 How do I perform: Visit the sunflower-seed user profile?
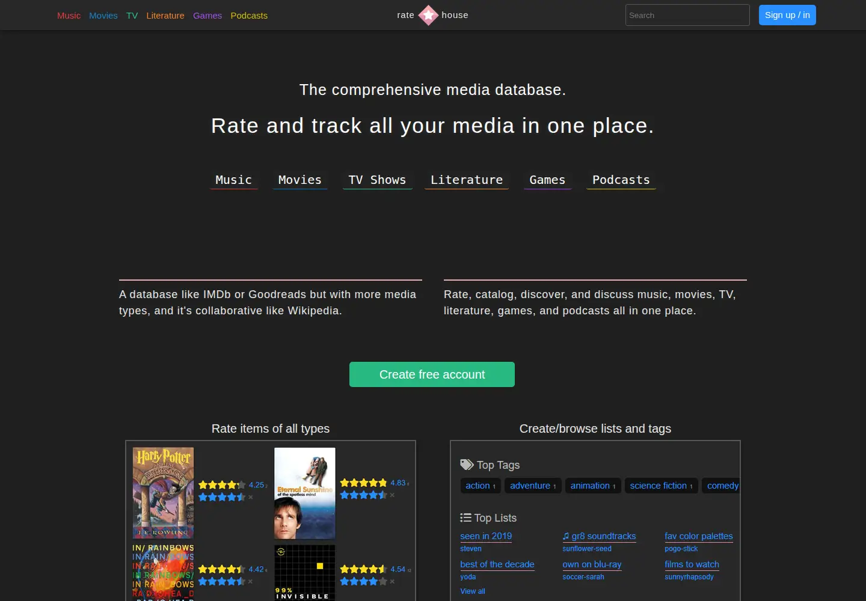click(x=587, y=549)
